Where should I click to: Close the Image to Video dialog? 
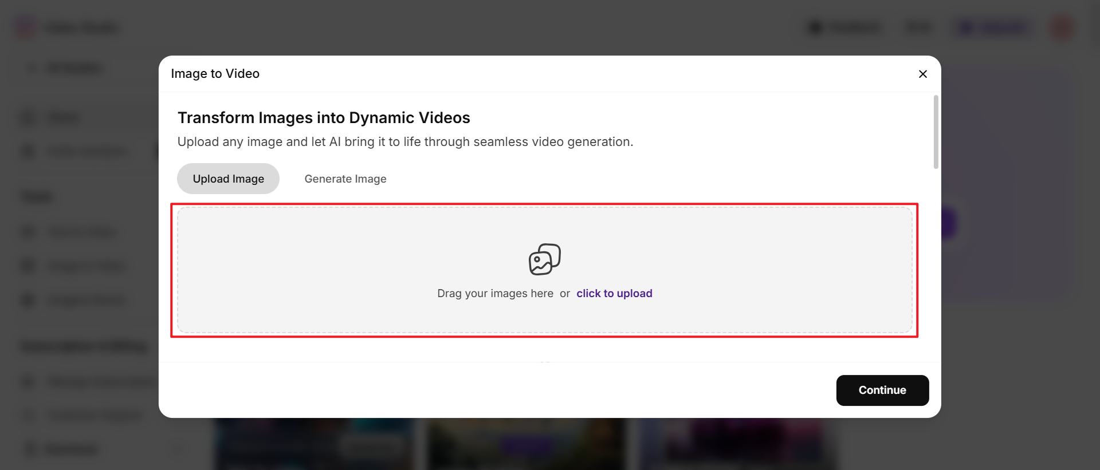(x=922, y=74)
